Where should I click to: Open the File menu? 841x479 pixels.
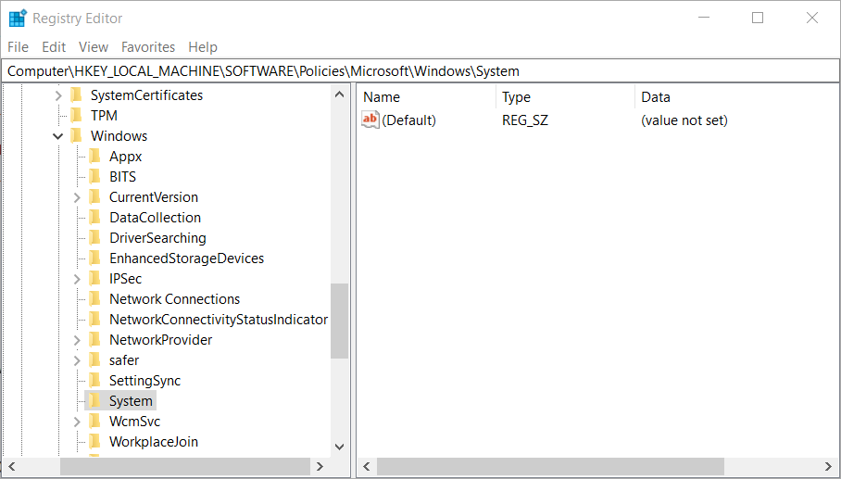pyautogui.click(x=18, y=47)
